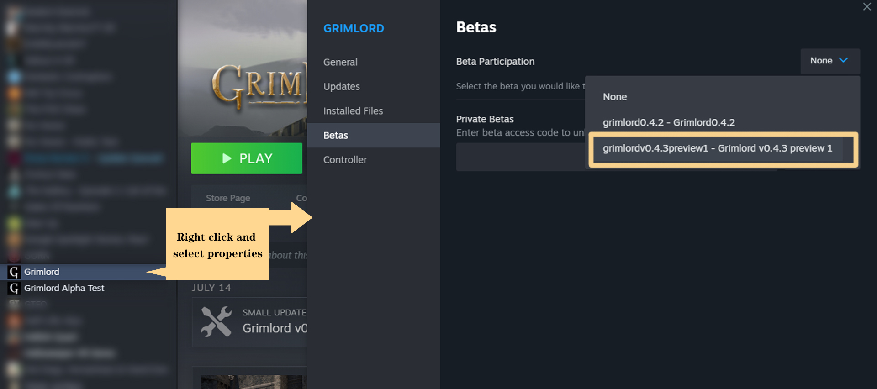Click the GRIMLORD title heading
Image resolution: width=877 pixels, height=389 pixels.
tap(354, 28)
